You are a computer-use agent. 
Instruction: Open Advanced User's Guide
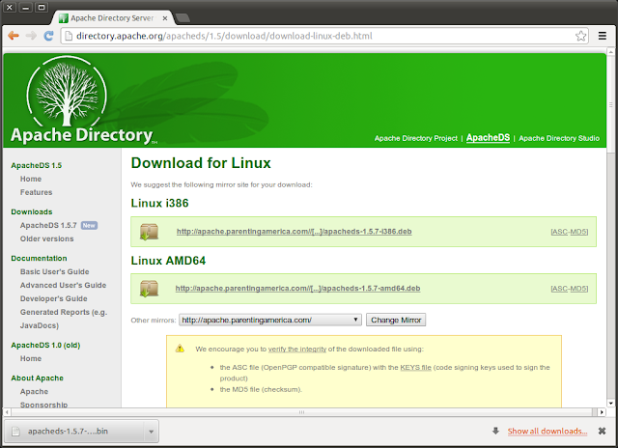tap(64, 285)
